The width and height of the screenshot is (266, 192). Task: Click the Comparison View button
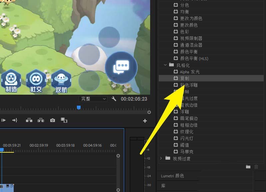click(x=64, y=120)
